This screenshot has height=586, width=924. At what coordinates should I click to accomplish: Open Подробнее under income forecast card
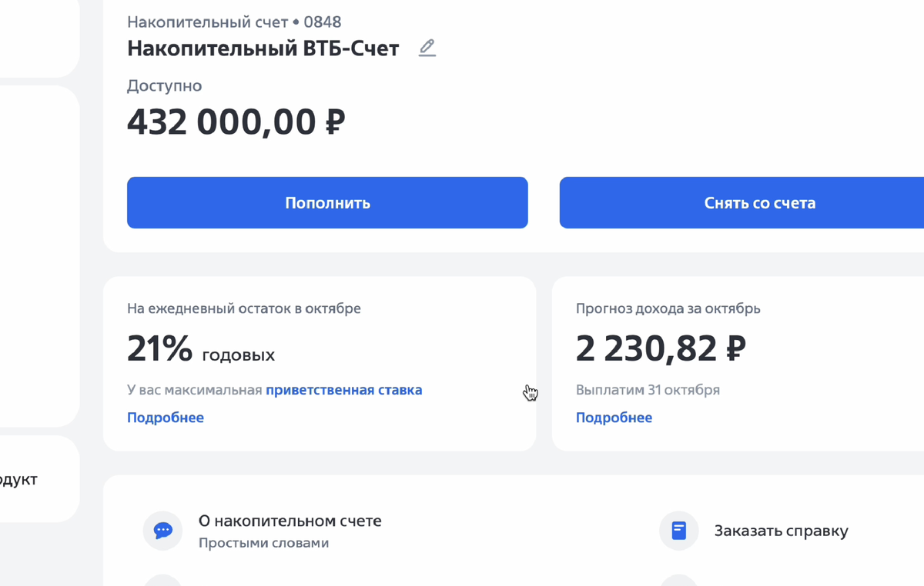coord(614,418)
